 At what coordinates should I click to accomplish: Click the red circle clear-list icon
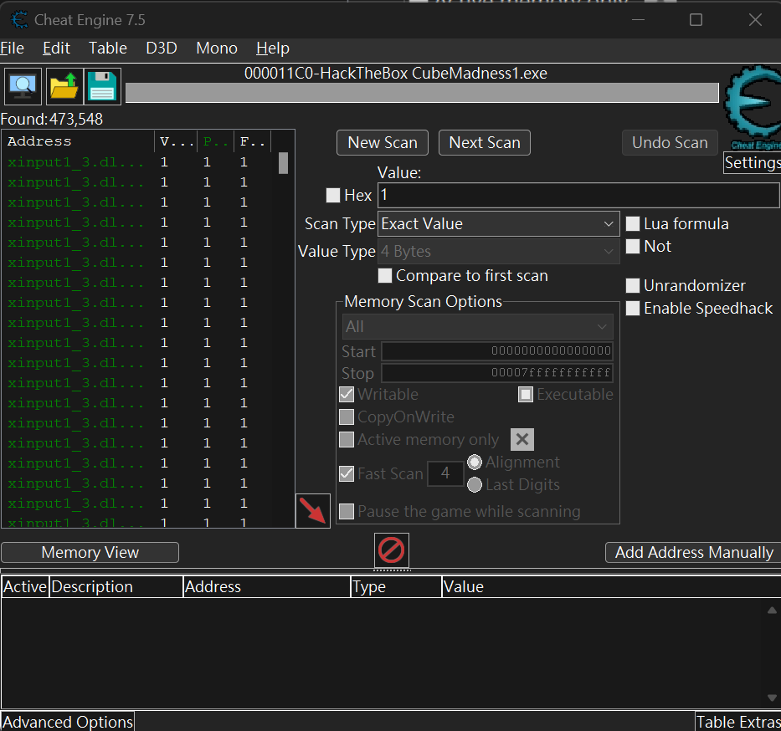[x=392, y=550]
